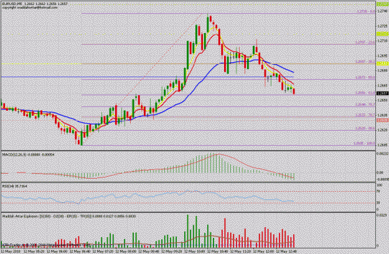Click the 12 May 11:20 time label
The image size is (389, 254).
[240, 252]
